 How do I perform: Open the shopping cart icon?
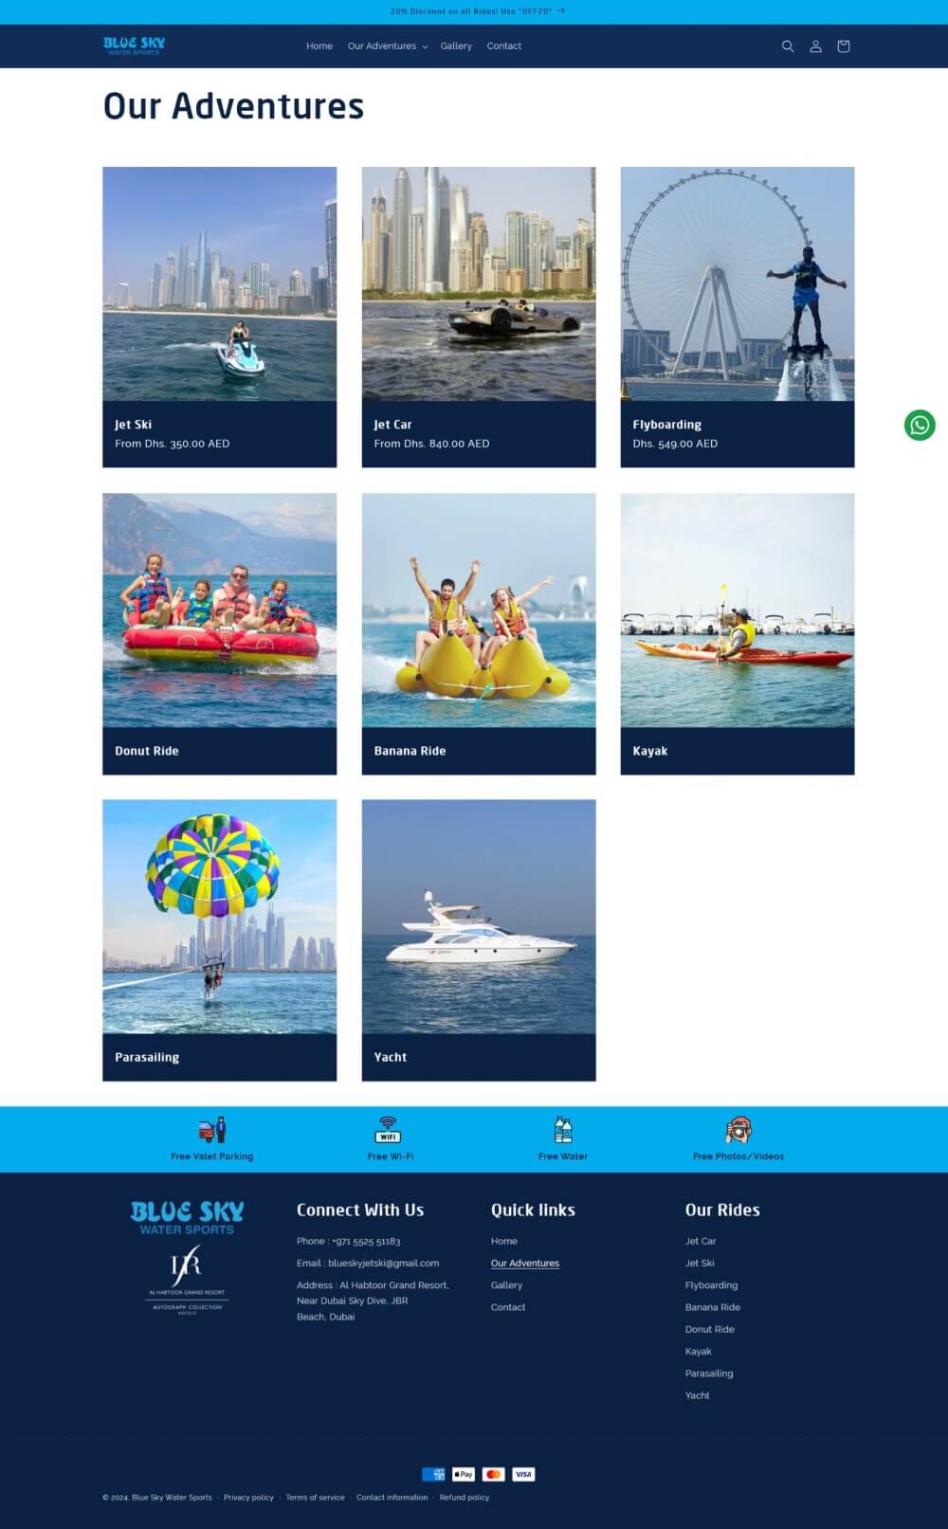click(844, 46)
